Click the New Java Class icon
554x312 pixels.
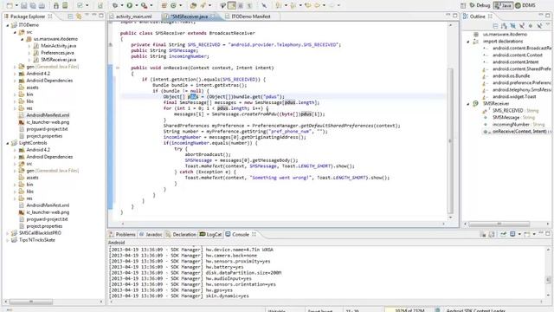[x=173, y=6]
